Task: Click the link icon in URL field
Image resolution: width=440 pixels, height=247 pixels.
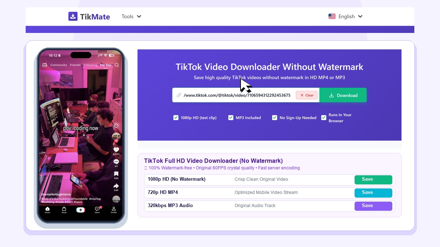Action: [179, 95]
